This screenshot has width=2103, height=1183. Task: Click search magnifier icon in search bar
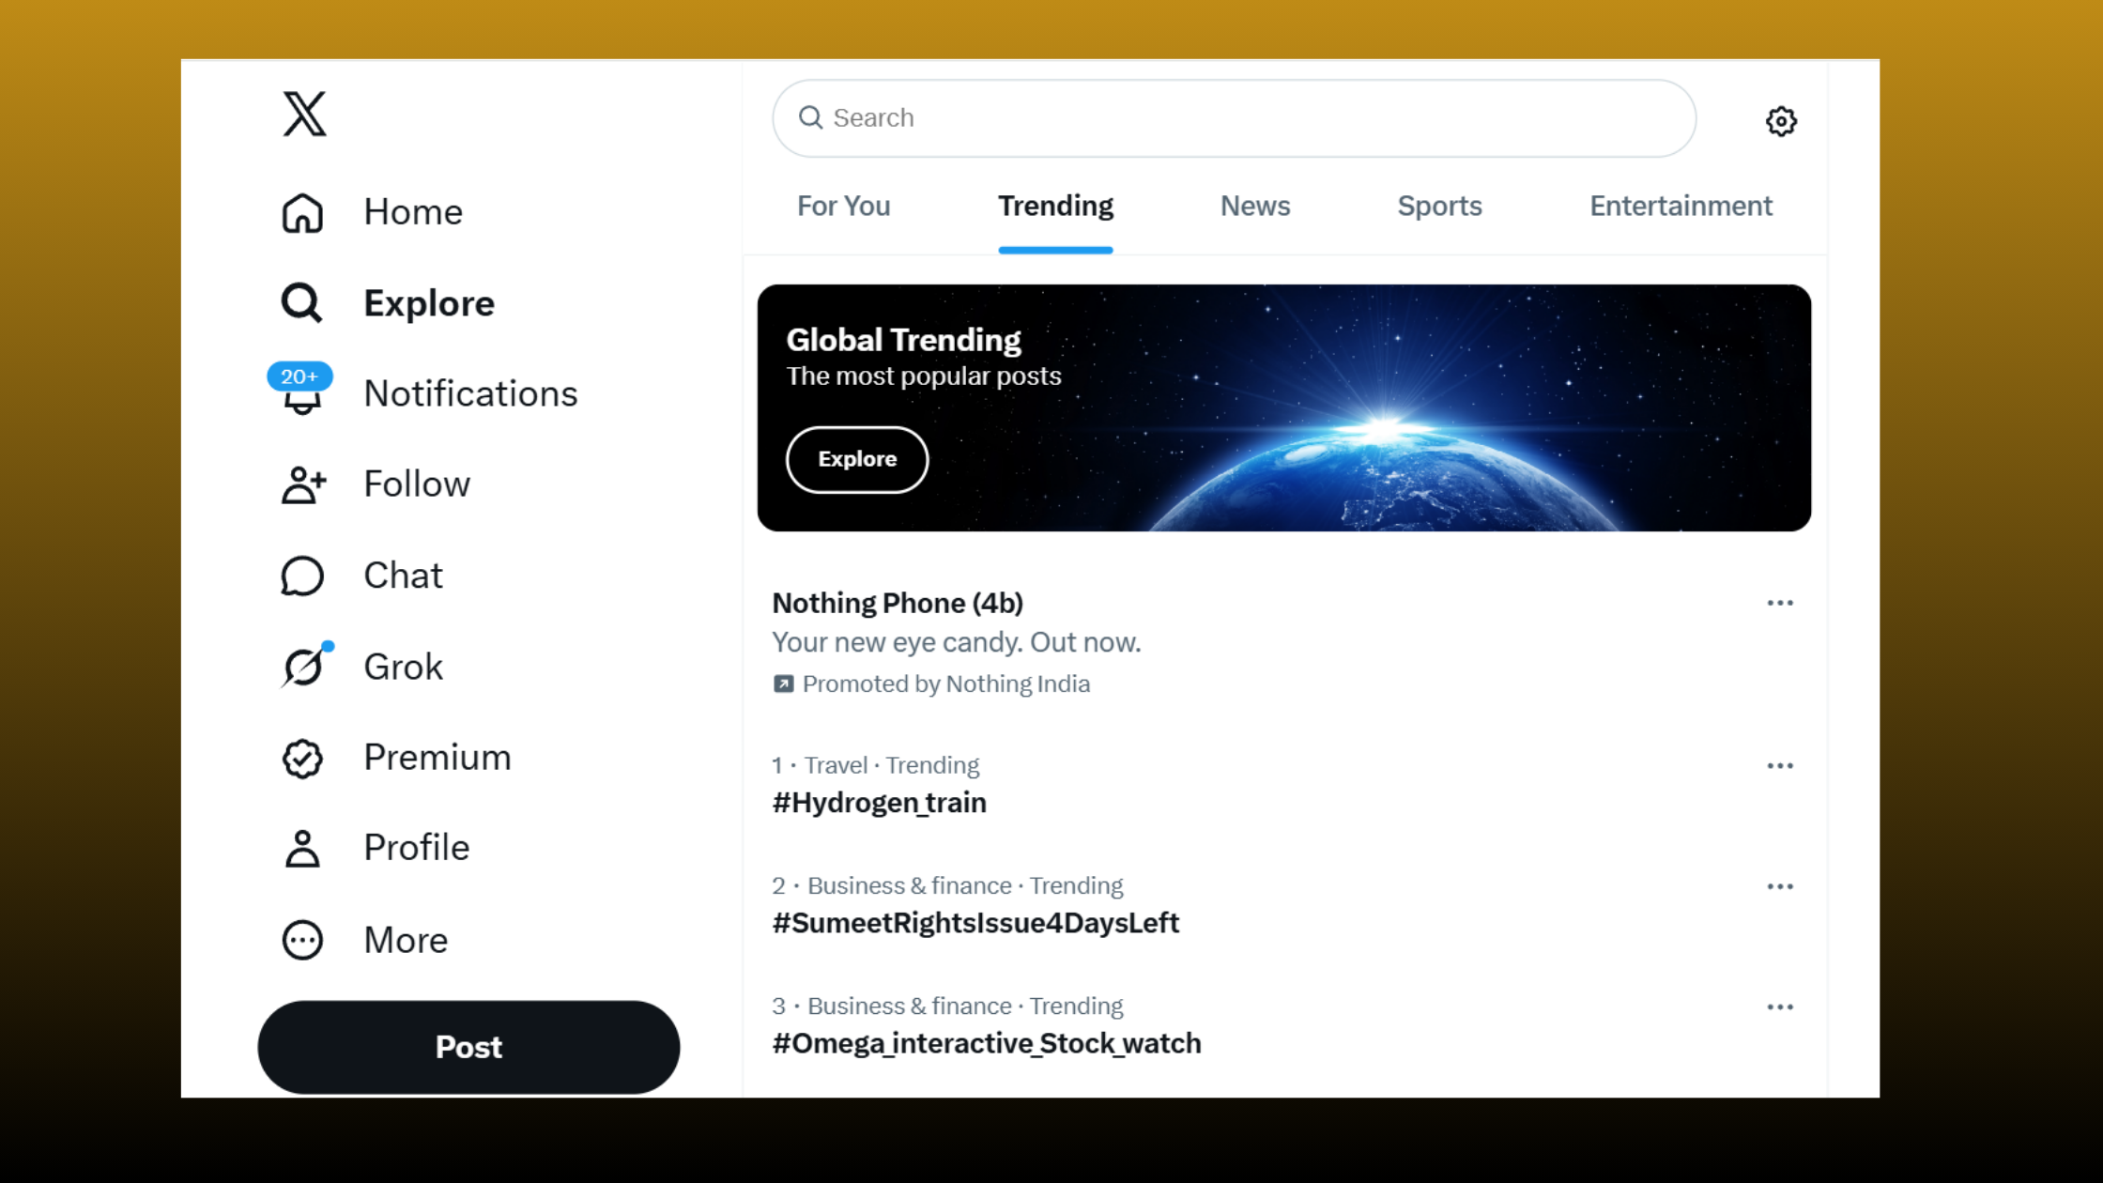[x=810, y=117]
